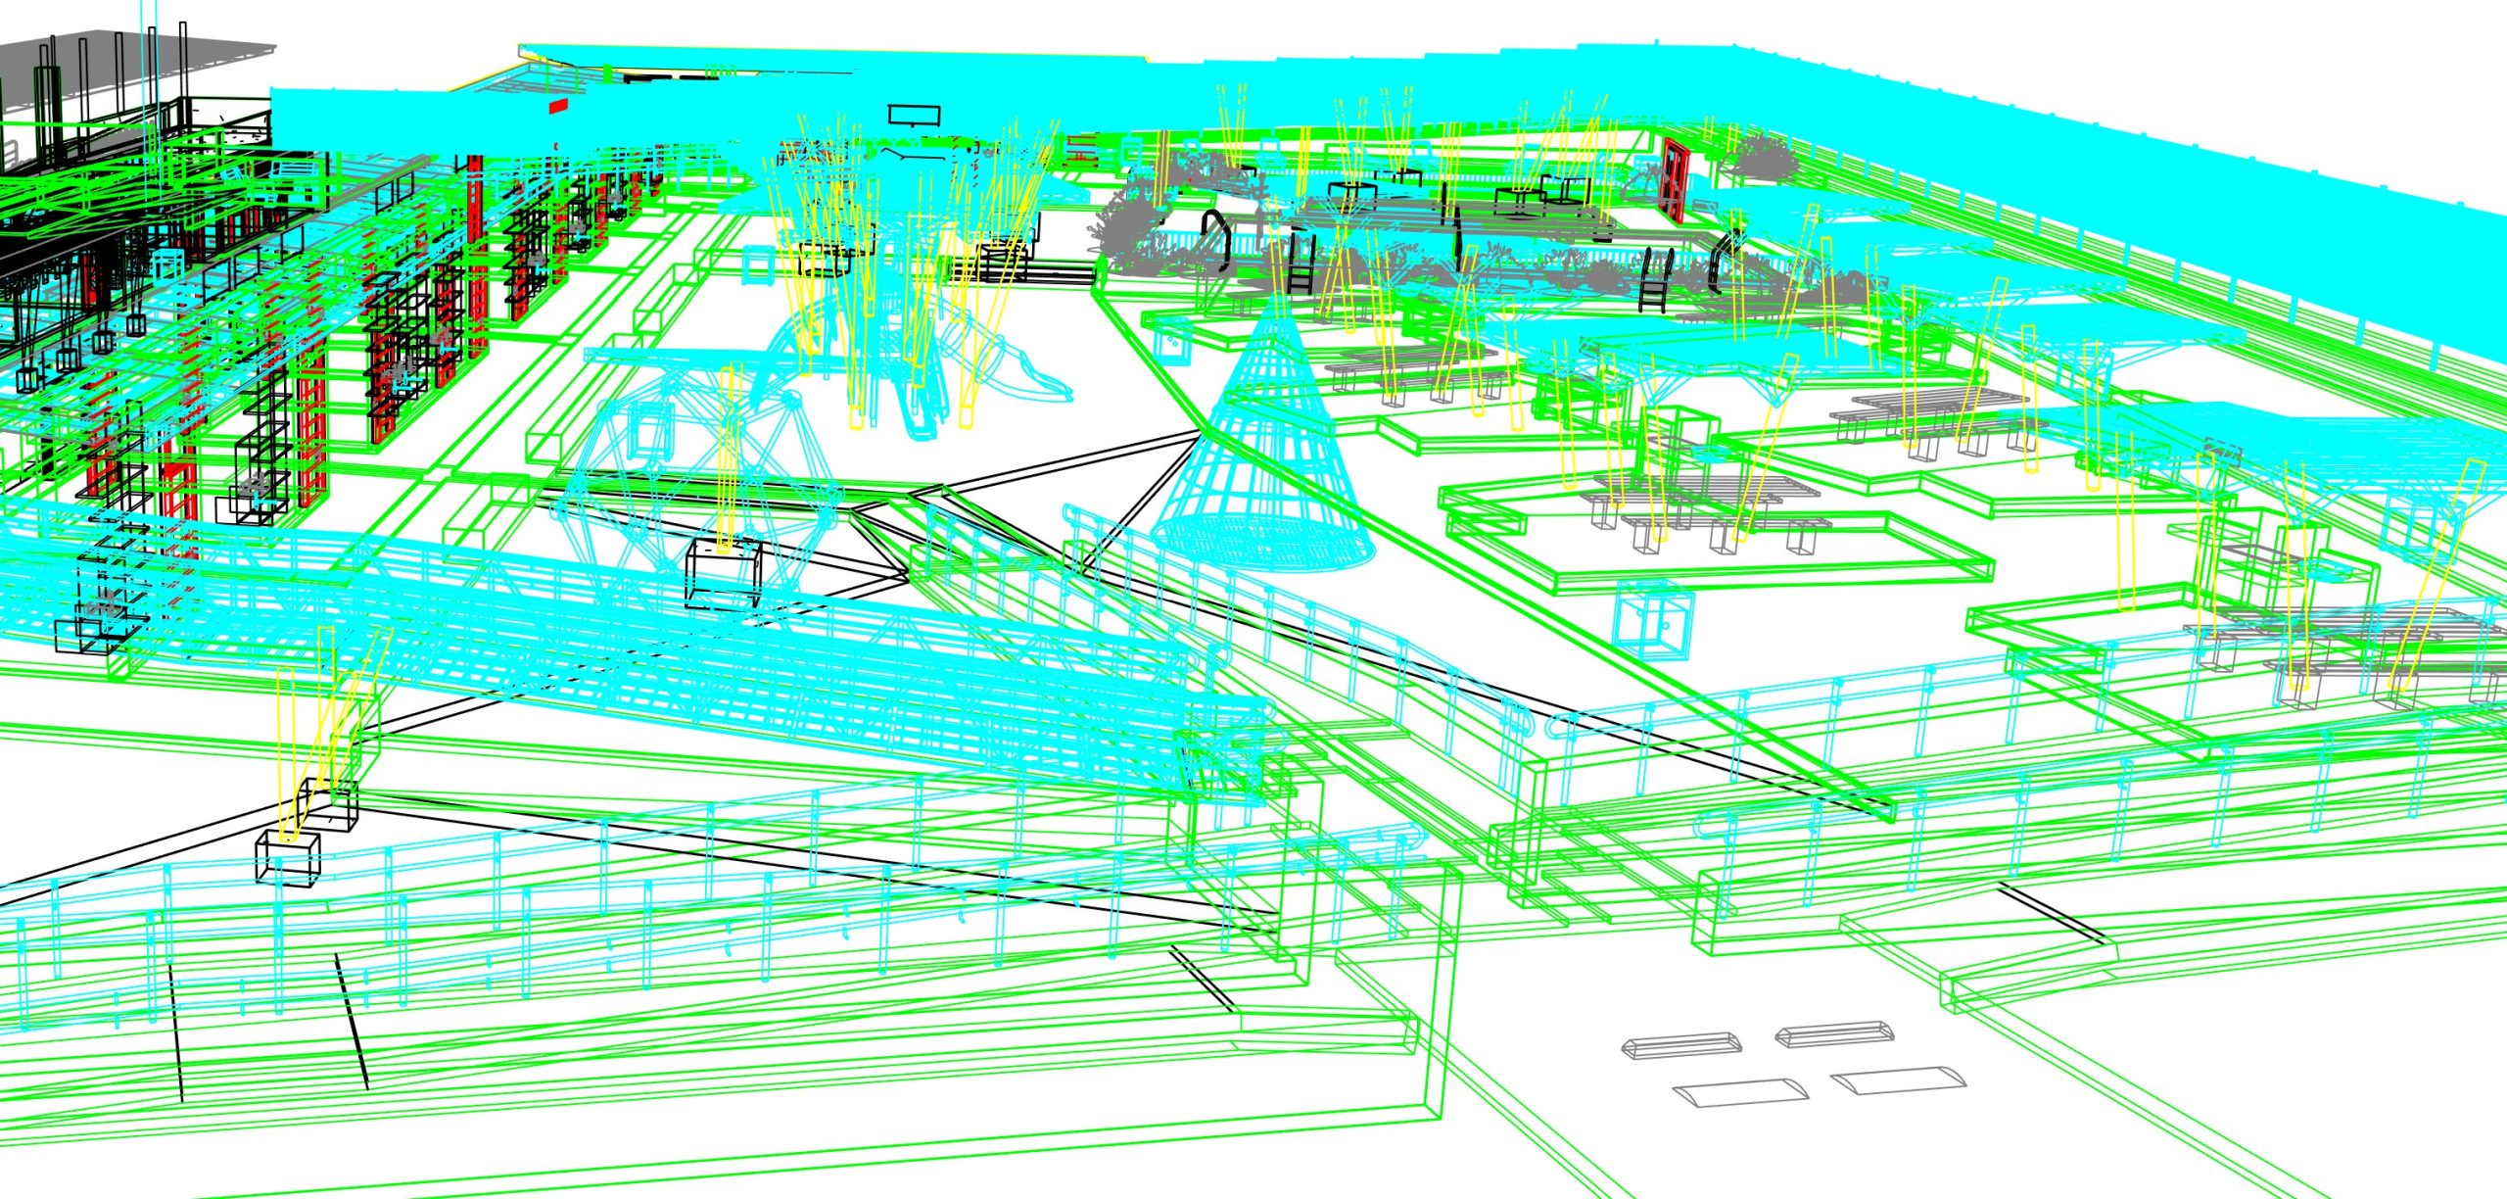Click the bottom-right gray speed bump
The width and height of the screenshot is (2507, 1199).
click(x=1898, y=1079)
